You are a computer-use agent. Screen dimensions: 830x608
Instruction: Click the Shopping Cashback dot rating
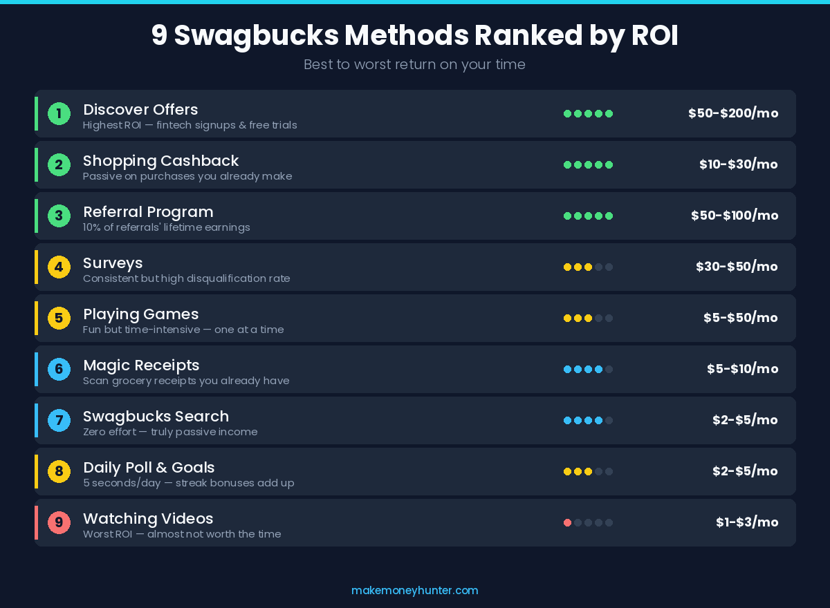pos(588,164)
